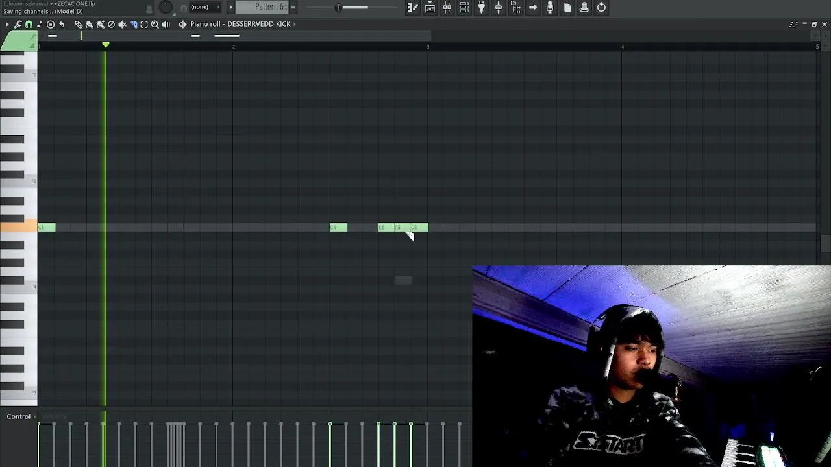Screen dimensions: 831x467
Task: Click the undo arrow icon
Action: 62,24
